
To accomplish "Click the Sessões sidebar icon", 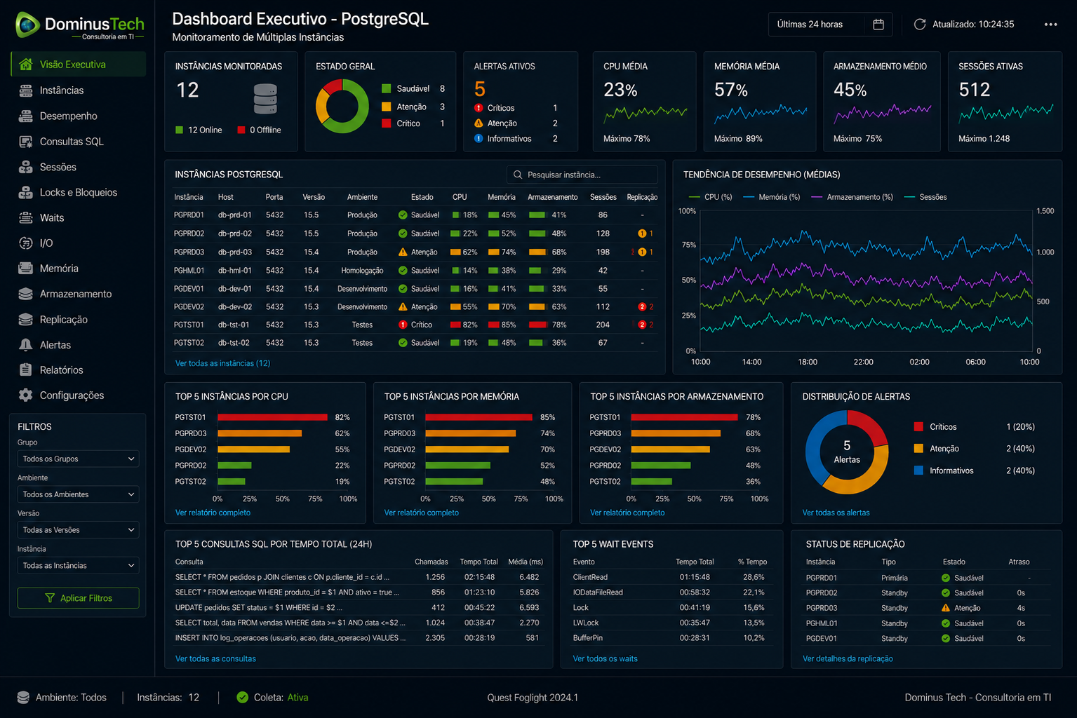I will 26,167.
